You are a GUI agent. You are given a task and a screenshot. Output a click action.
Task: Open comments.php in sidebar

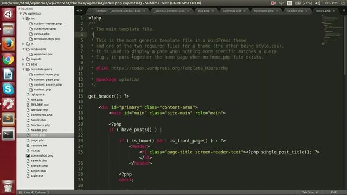(41, 115)
